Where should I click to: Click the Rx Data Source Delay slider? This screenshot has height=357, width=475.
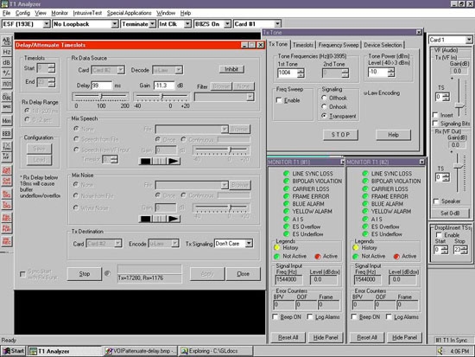pyautogui.click(x=101, y=97)
